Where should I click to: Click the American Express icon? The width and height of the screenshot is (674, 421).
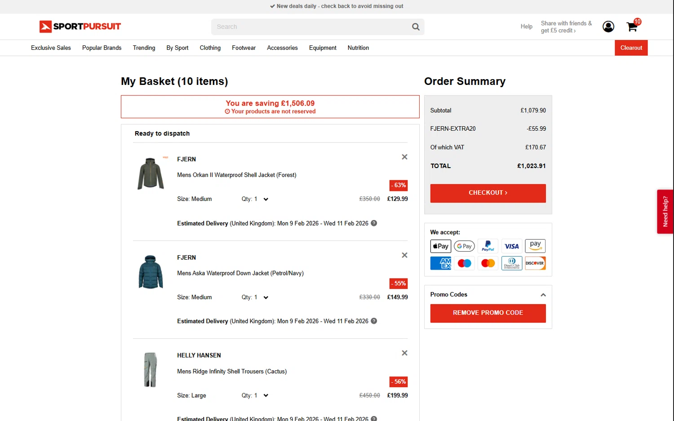(440, 263)
